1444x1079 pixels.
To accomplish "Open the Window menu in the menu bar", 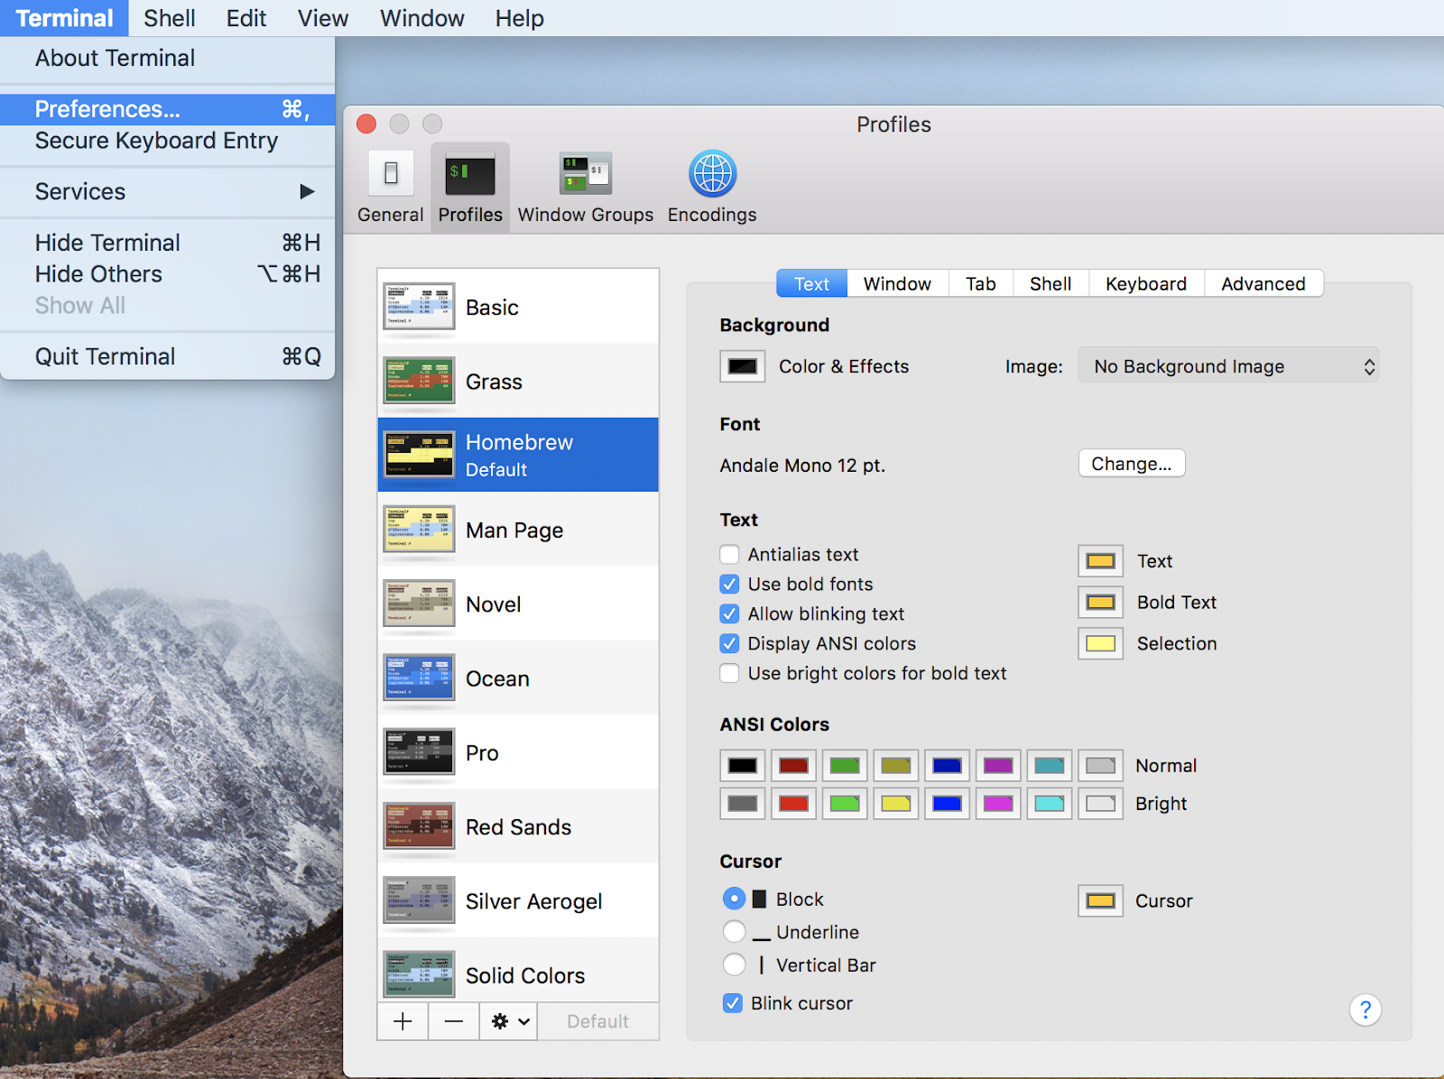I will click(x=422, y=18).
